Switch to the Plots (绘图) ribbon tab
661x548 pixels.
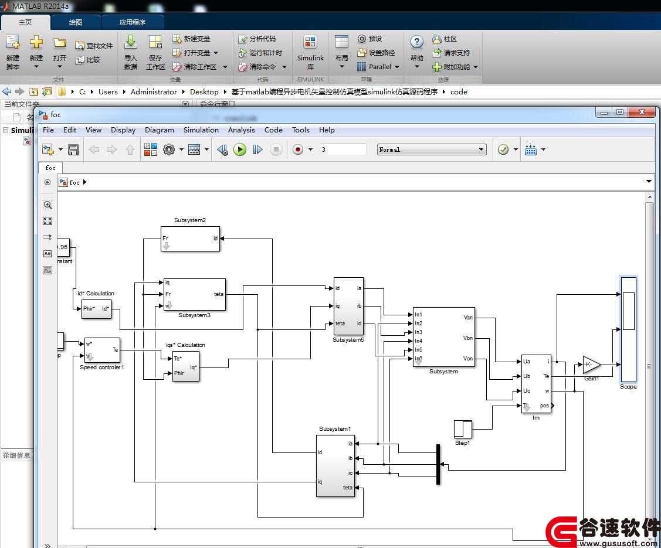point(76,22)
